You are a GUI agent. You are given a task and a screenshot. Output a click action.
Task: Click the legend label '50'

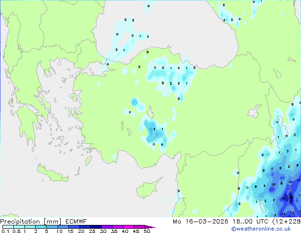tap(147, 231)
